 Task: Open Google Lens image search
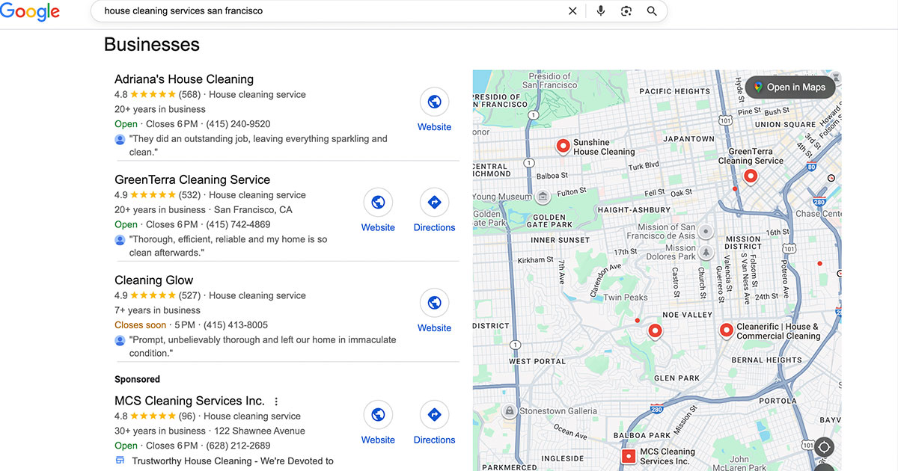(626, 11)
